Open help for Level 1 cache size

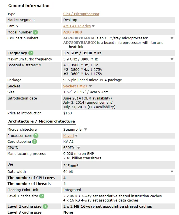click(42, 196)
